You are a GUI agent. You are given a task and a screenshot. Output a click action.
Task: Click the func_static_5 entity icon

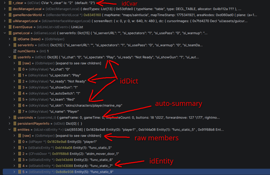click(x=20, y=148)
